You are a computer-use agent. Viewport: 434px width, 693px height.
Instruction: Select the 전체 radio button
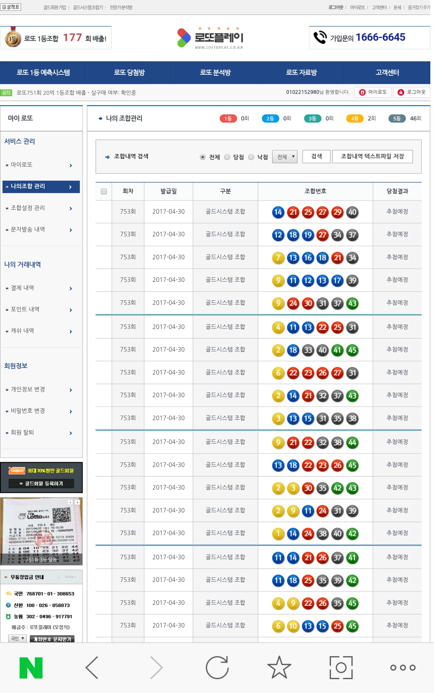[203, 157]
